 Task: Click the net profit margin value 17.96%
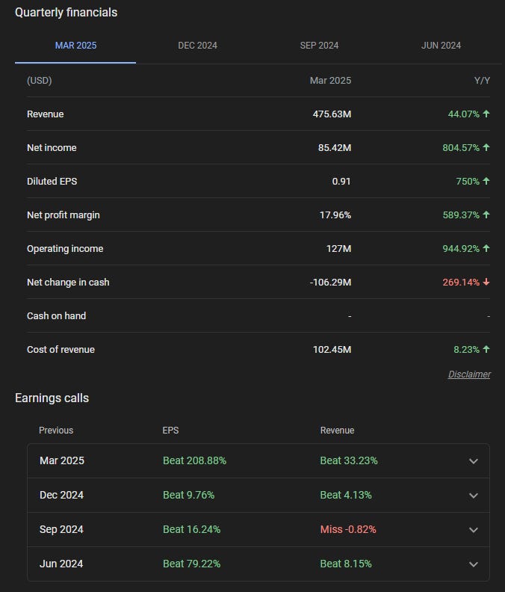coord(335,215)
